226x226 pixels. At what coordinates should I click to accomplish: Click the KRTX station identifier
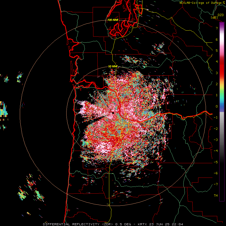[x=142, y=224]
